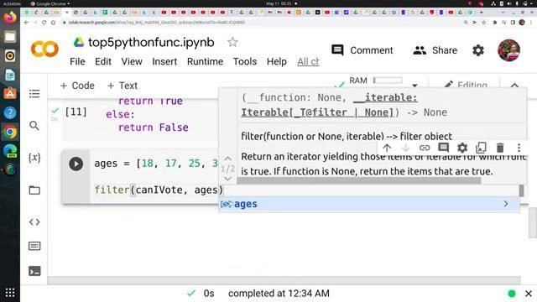Open the Files app in dock

pyautogui.click(x=9, y=37)
